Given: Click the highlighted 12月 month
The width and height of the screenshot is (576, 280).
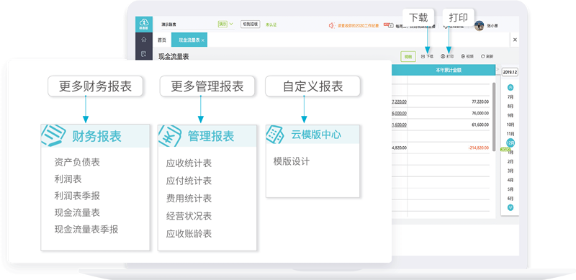Looking at the screenshot, I should pos(510,143).
